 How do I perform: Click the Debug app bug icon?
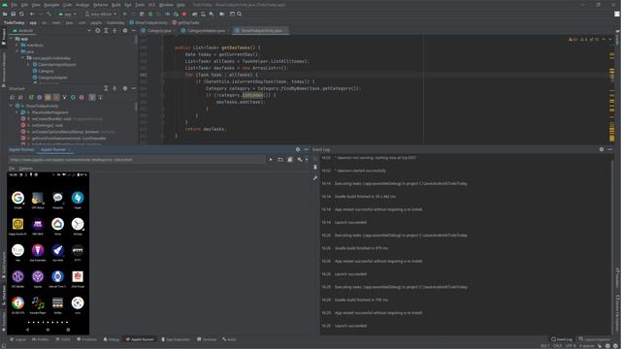pos(150,14)
